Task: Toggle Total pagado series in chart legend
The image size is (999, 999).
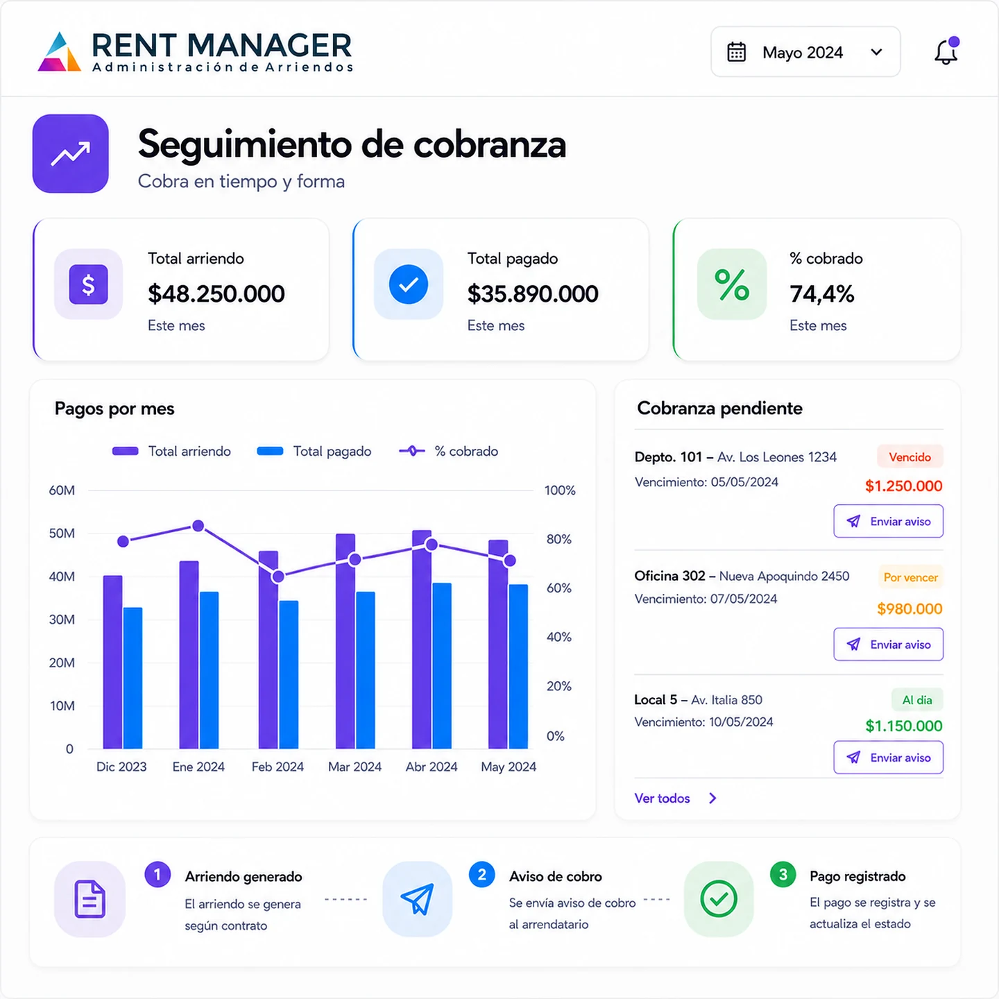Action: click(314, 451)
